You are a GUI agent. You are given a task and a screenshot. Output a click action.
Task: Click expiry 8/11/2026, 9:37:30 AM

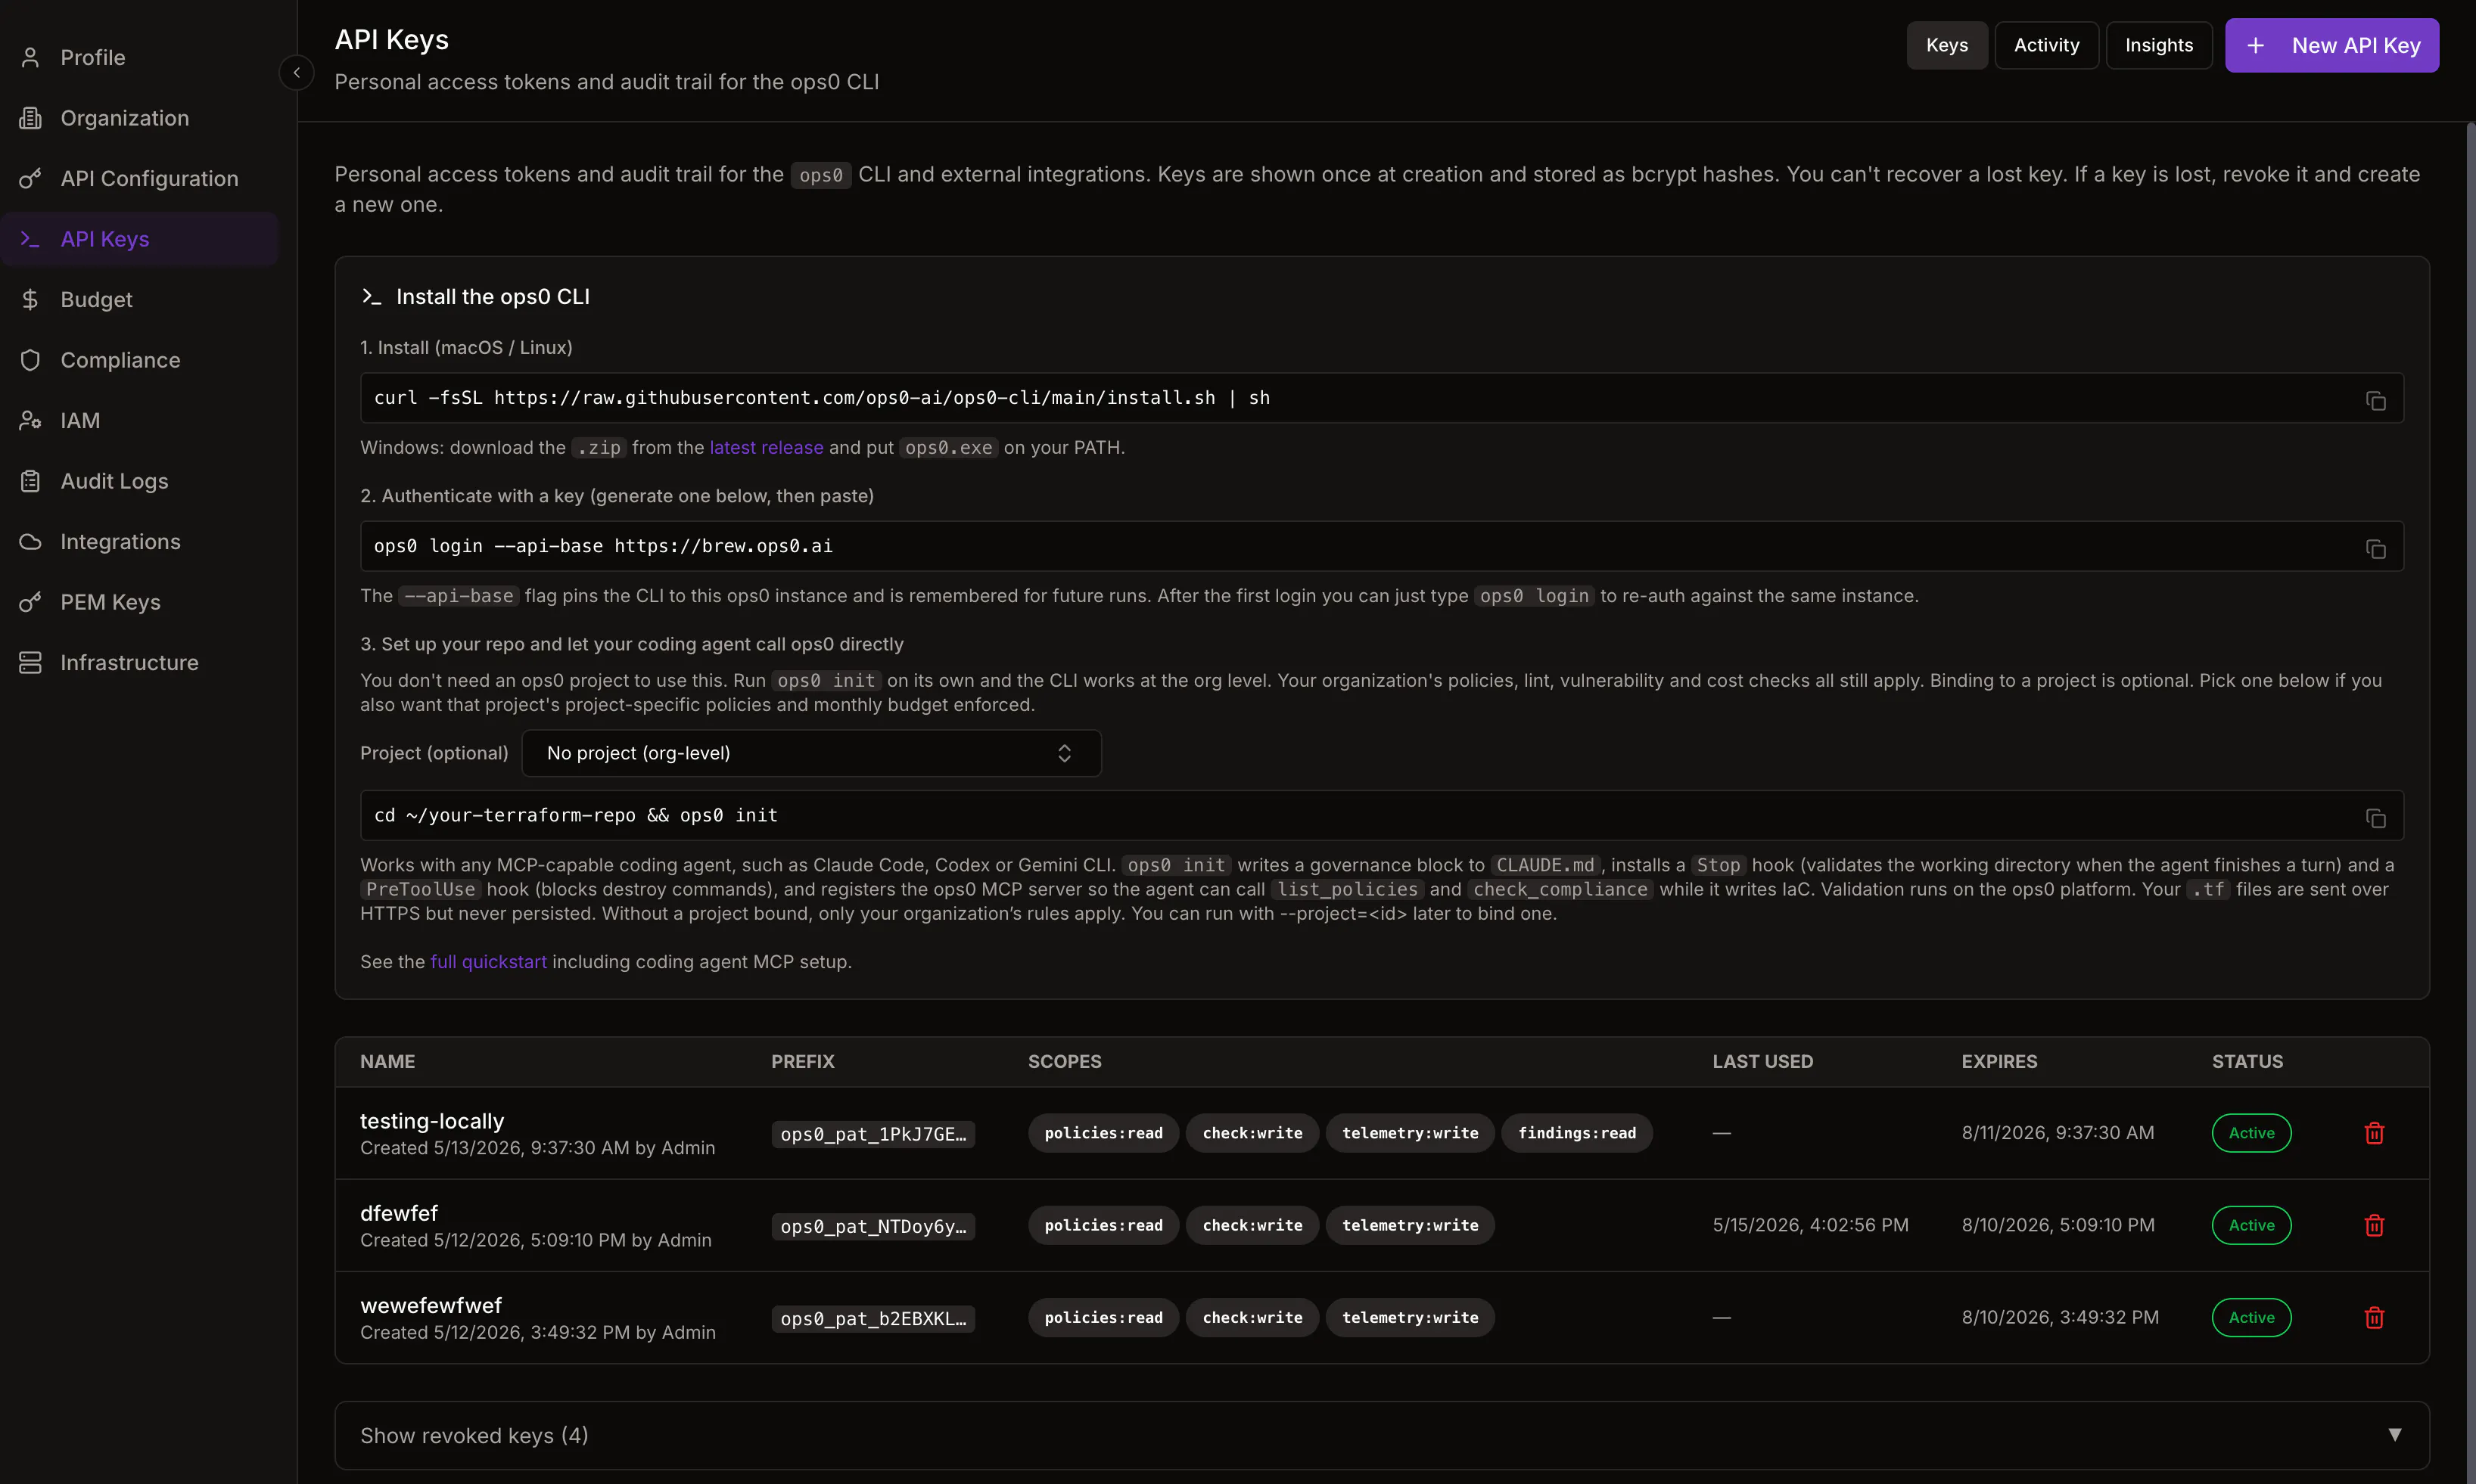2058,1133
